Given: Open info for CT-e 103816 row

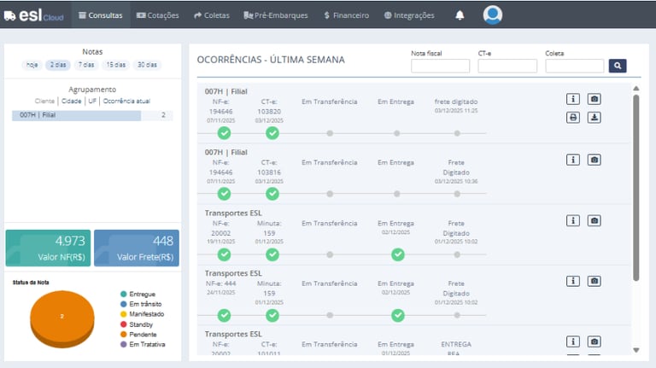Looking at the screenshot, I should point(573,160).
